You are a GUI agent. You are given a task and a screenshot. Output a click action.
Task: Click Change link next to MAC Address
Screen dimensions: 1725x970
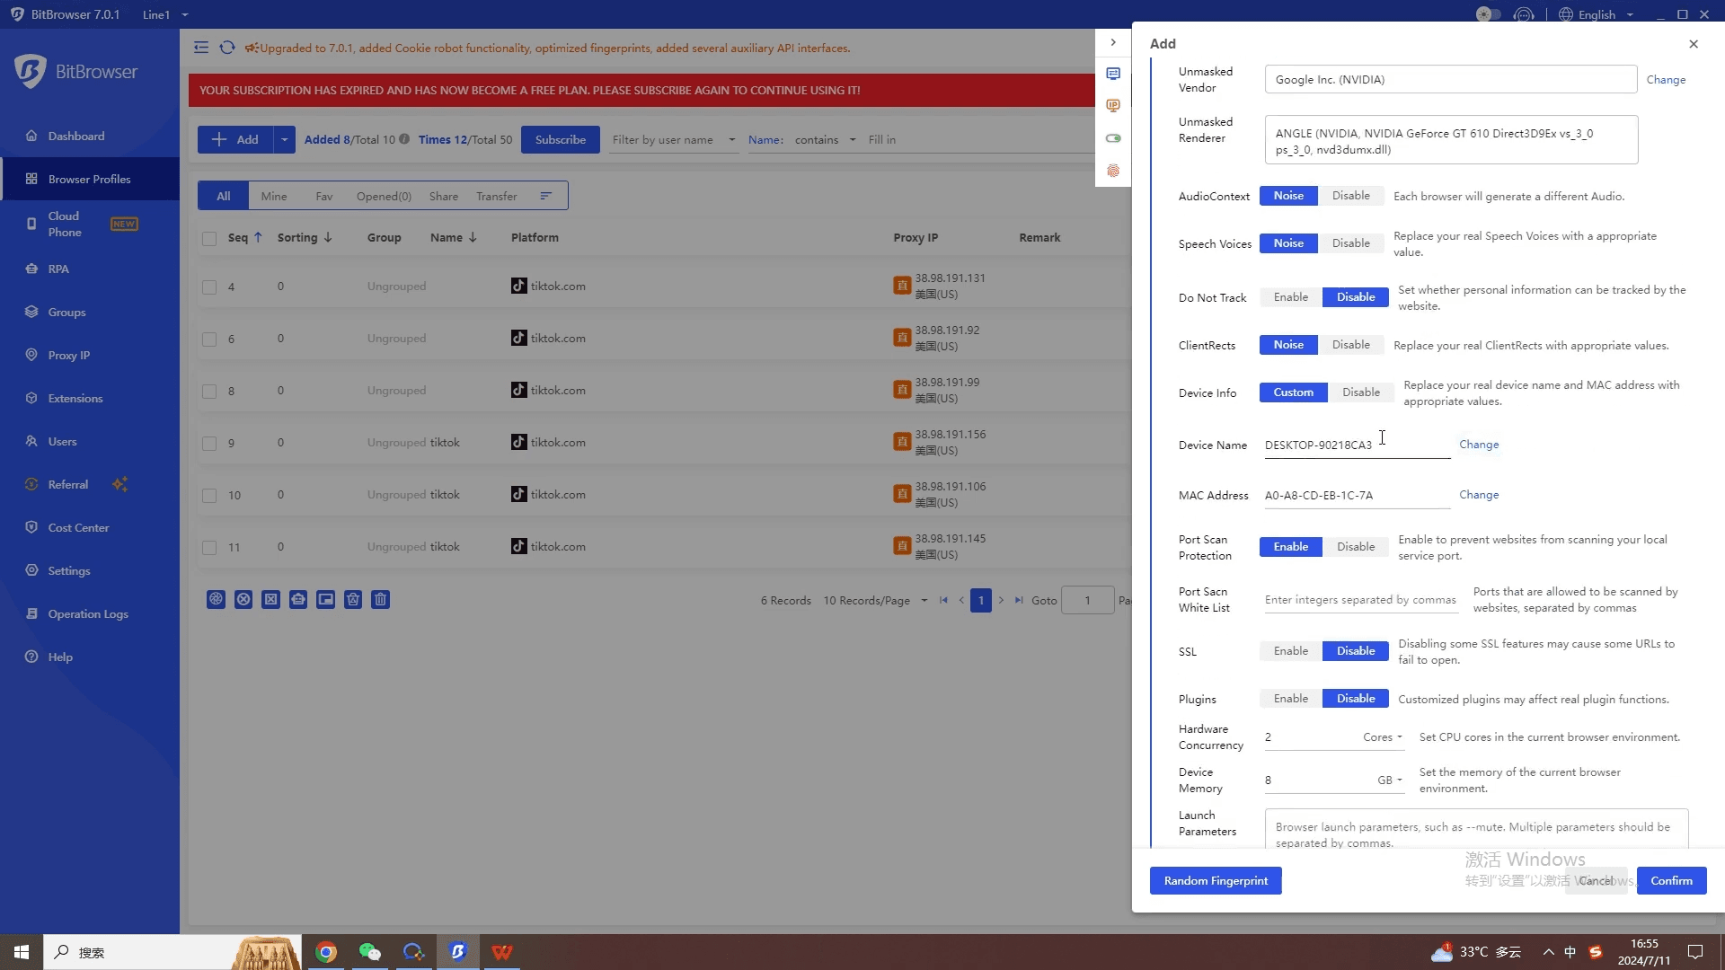1479,495
